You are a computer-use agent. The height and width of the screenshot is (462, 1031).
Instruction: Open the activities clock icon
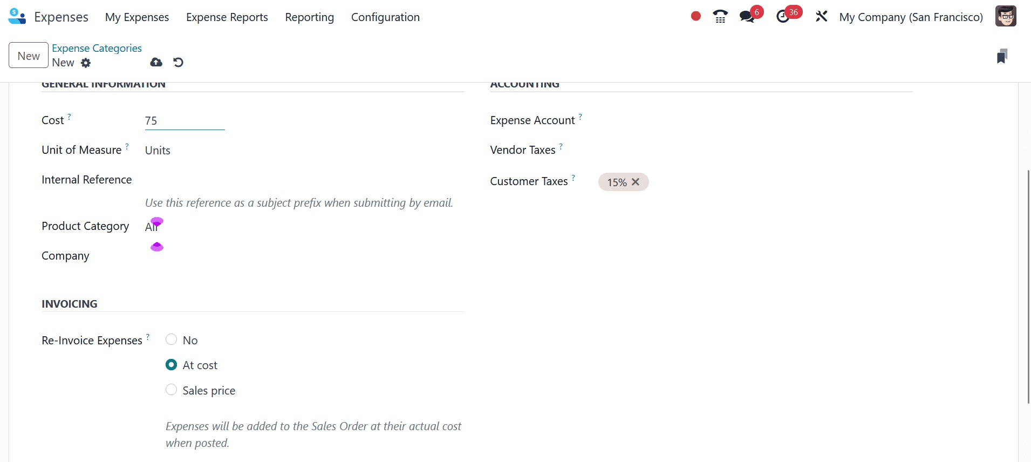click(x=783, y=17)
